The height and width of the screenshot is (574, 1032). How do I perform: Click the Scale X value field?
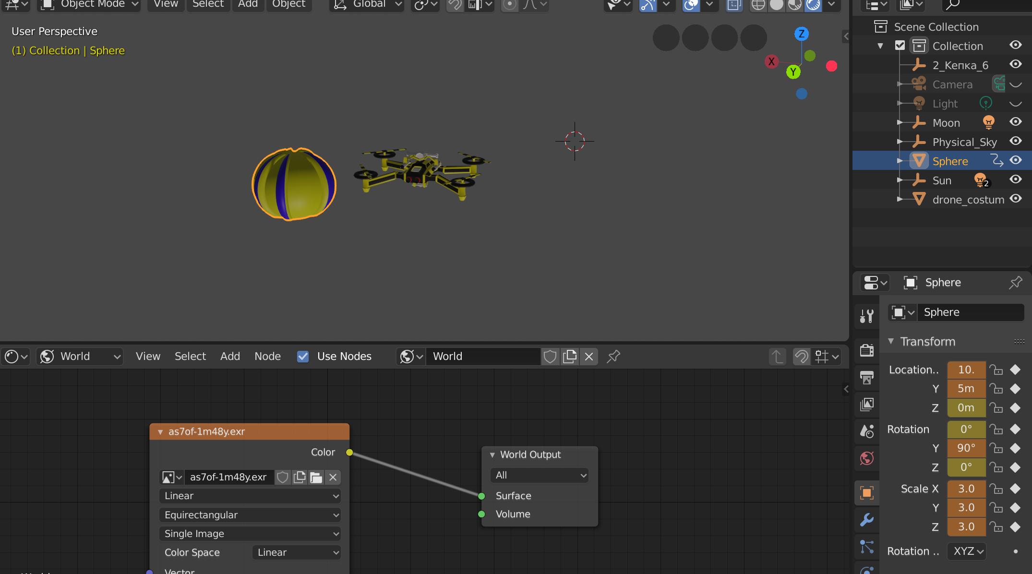(x=966, y=489)
